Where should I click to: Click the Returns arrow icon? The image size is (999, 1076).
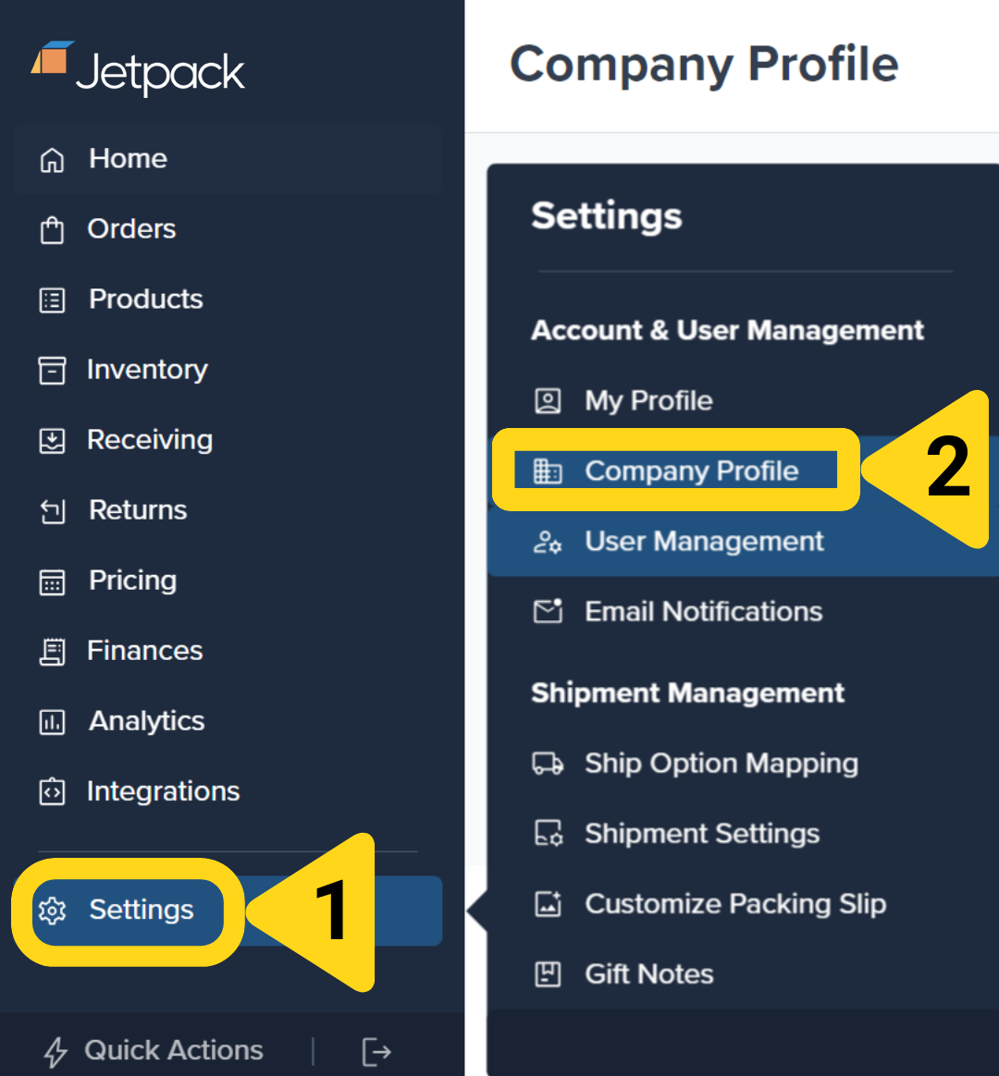coord(54,509)
